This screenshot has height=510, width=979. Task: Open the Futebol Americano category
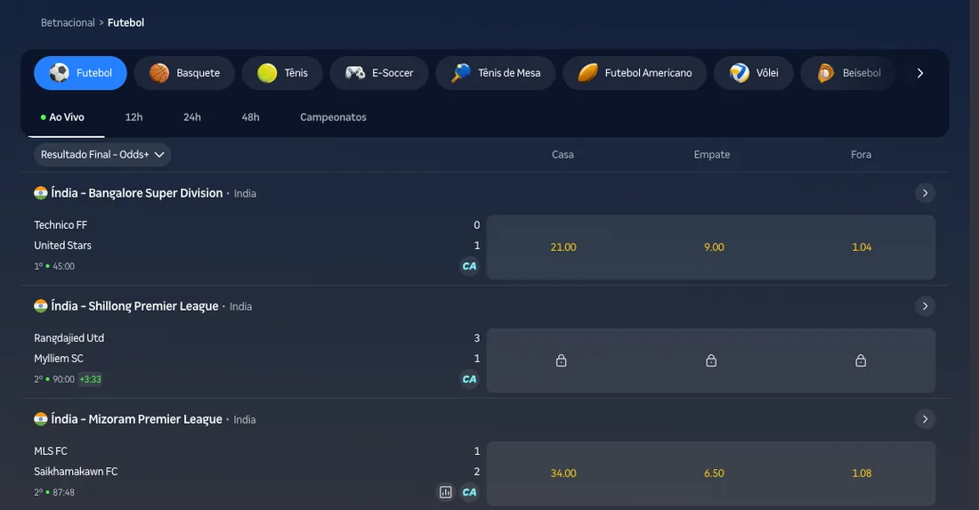[635, 73]
